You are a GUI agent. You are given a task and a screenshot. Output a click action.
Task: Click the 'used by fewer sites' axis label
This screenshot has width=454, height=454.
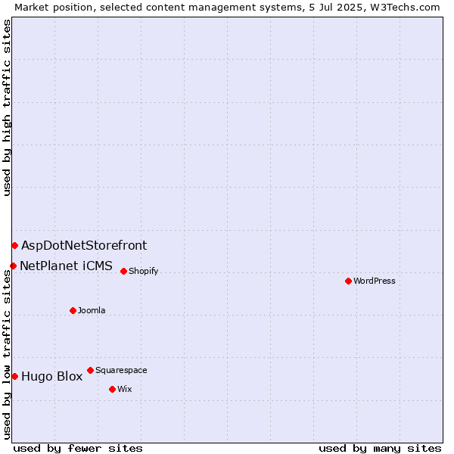click(78, 449)
